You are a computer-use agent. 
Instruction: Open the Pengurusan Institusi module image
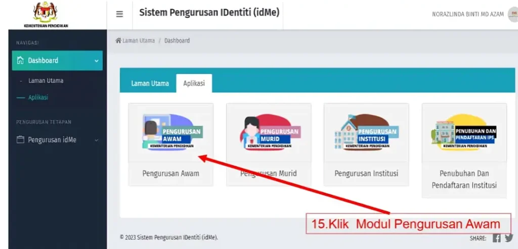[366, 132]
